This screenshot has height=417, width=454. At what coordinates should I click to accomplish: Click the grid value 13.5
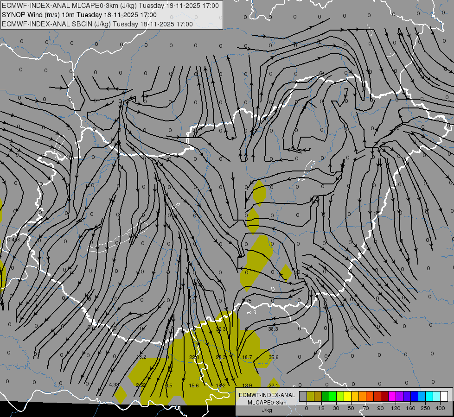[x=167, y=385]
